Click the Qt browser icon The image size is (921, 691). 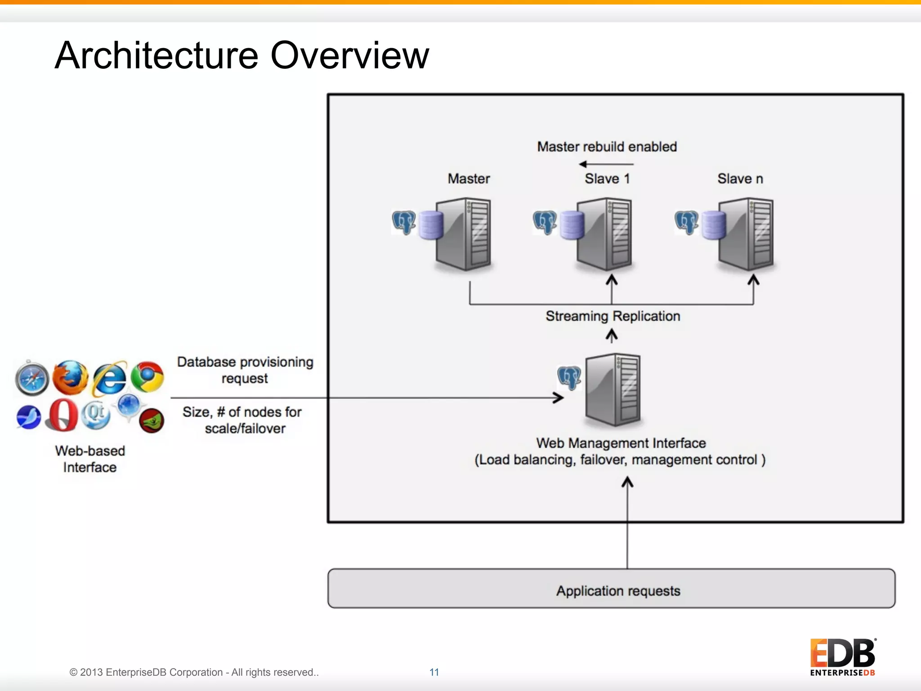[x=95, y=414]
